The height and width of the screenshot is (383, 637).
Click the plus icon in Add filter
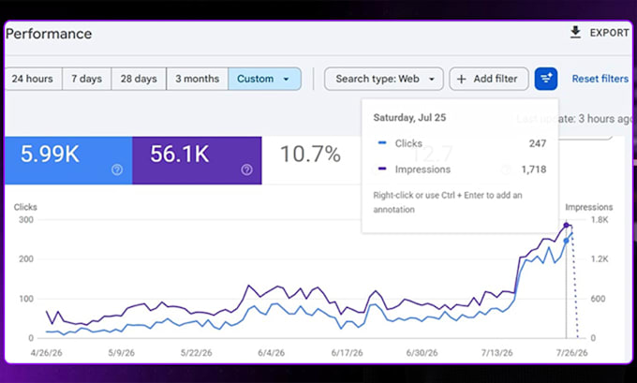click(x=462, y=80)
